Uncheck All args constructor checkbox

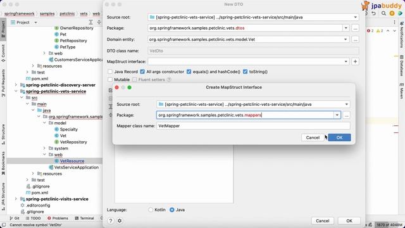142,72
